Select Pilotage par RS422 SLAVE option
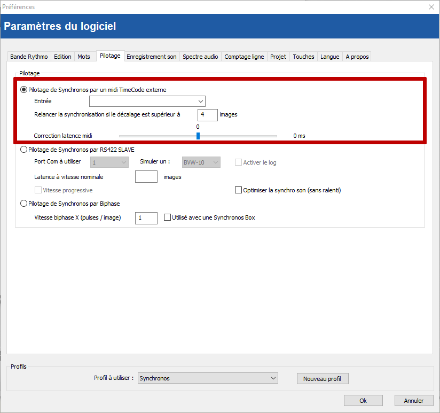 (23, 150)
